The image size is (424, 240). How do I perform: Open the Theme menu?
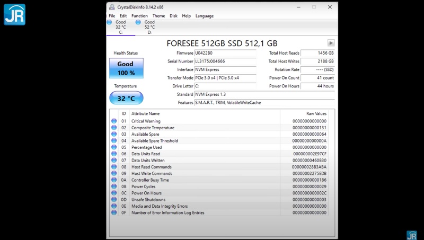[x=159, y=16]
